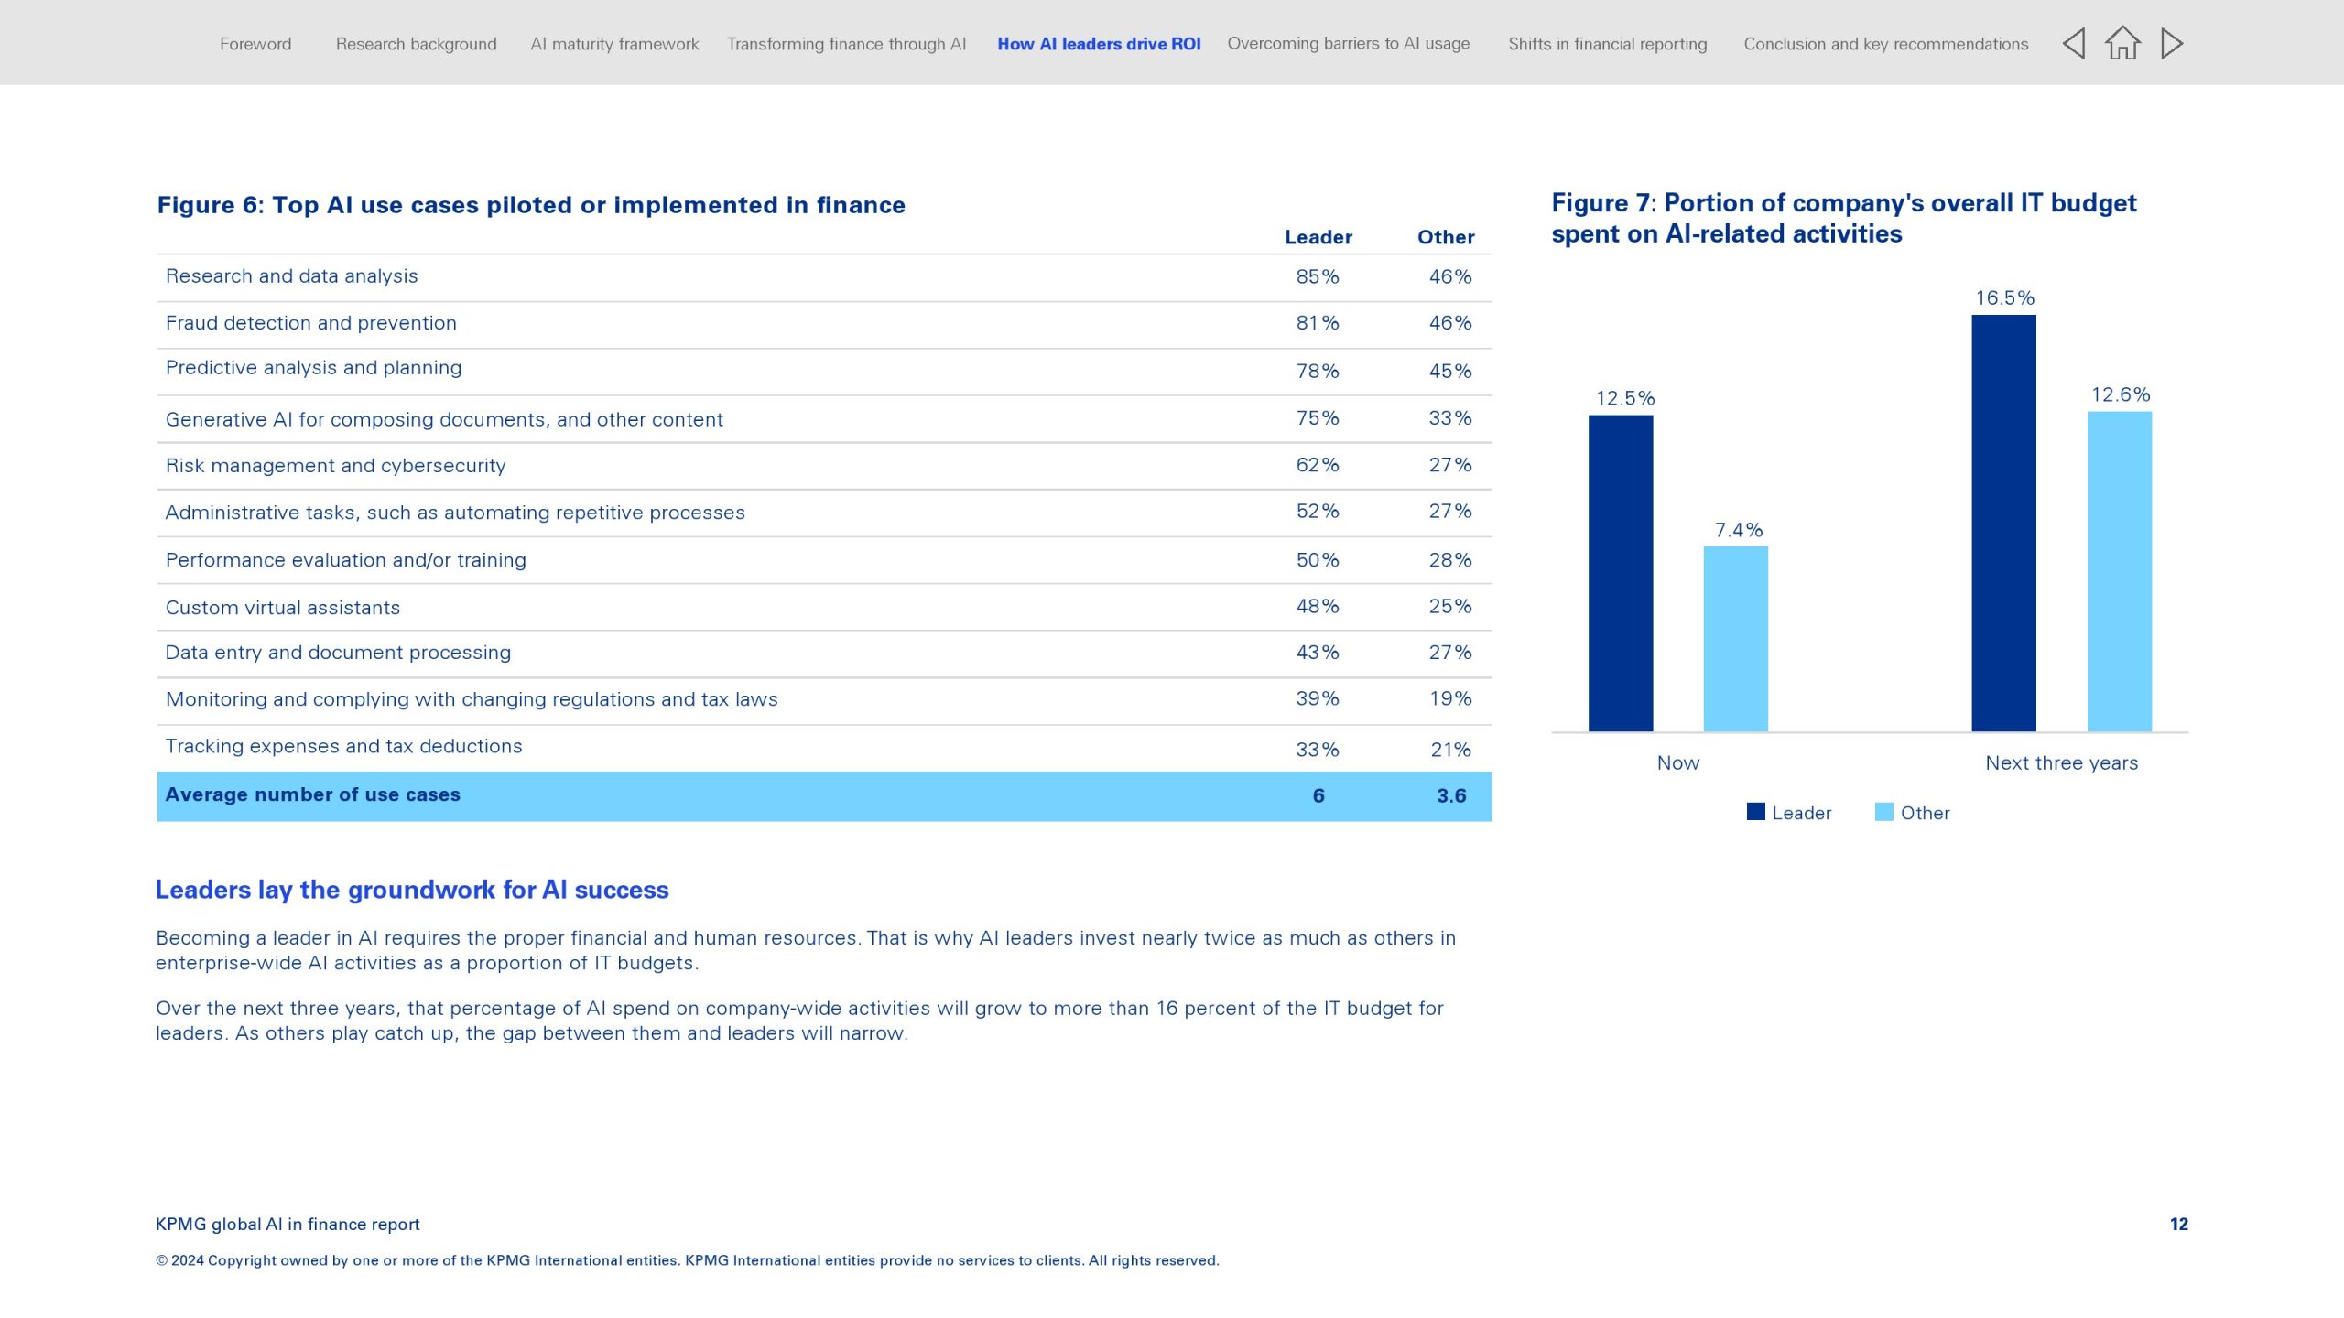The width and height of the screenshot is (2344, 1318).
Task: Go to Research background section
Action: point(416,44)
